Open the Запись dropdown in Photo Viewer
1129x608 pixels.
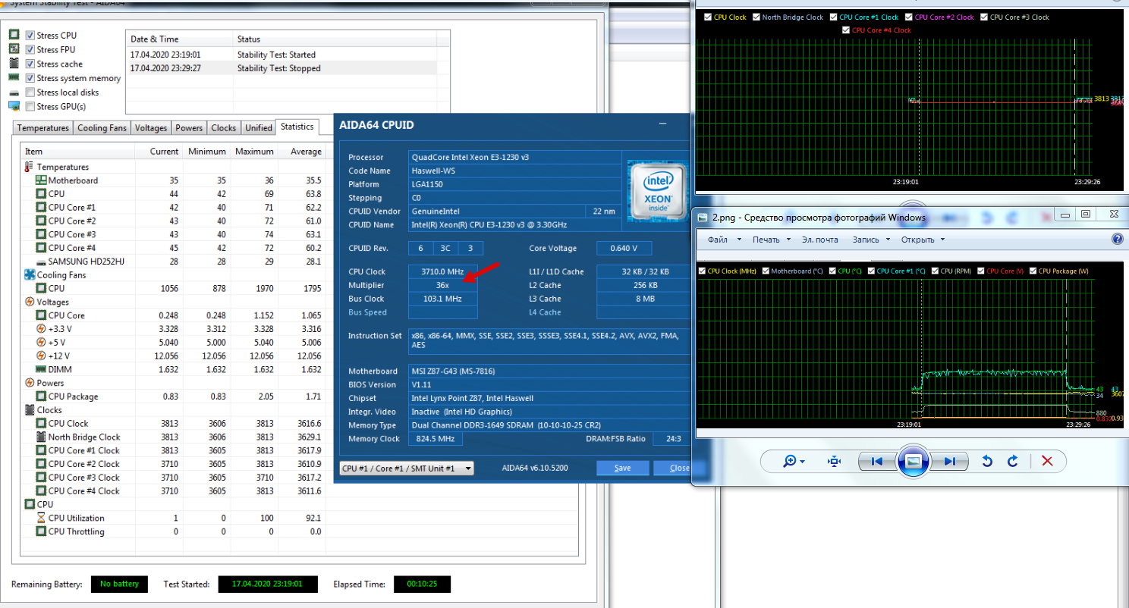point(870,240)
